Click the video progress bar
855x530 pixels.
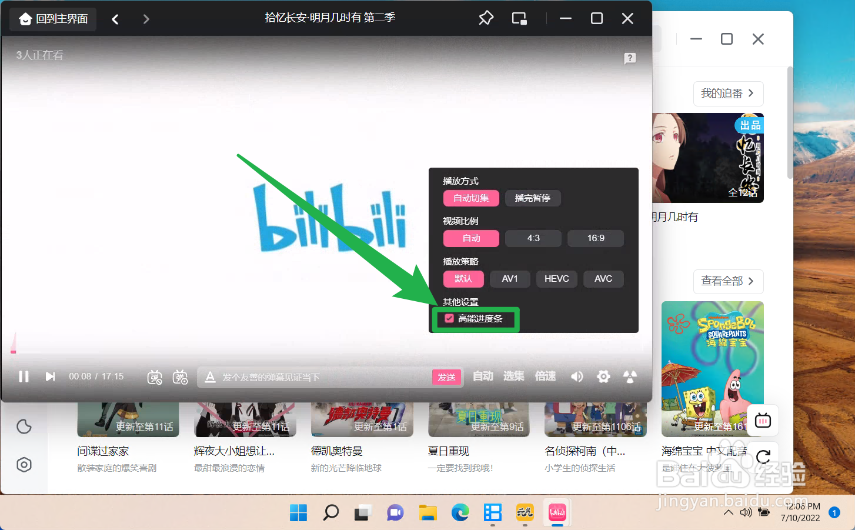(x=326, y=352)
